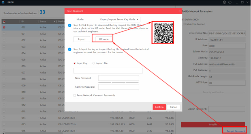251x134 pixels.
Task: Cancel the password reset dialog
Action: pos(174,107)
